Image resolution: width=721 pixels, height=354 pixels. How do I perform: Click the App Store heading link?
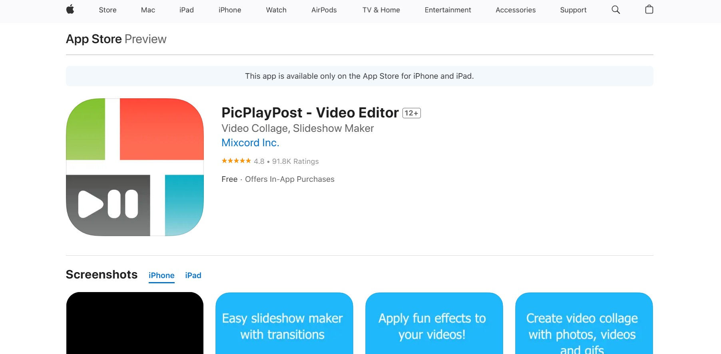94,39
